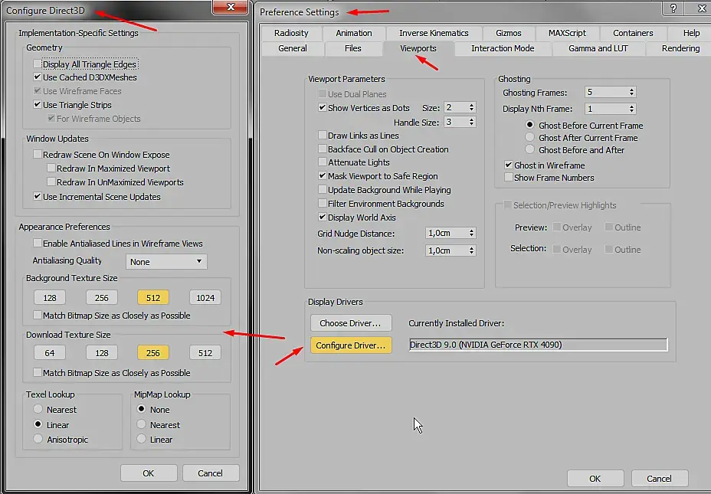Open the Animation tab

point(354,33)
